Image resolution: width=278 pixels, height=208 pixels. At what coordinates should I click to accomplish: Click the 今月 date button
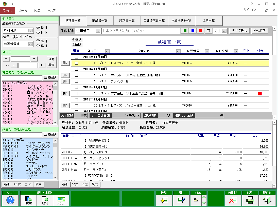(x=51, y=59)
